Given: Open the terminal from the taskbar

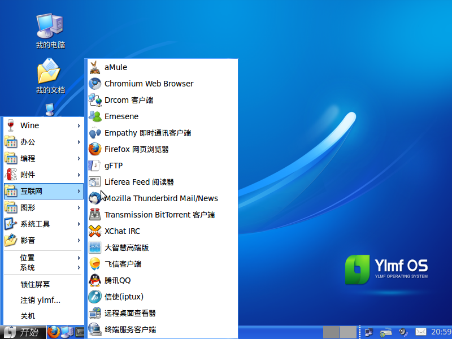Looking at the screenshot, I should 80,332.
